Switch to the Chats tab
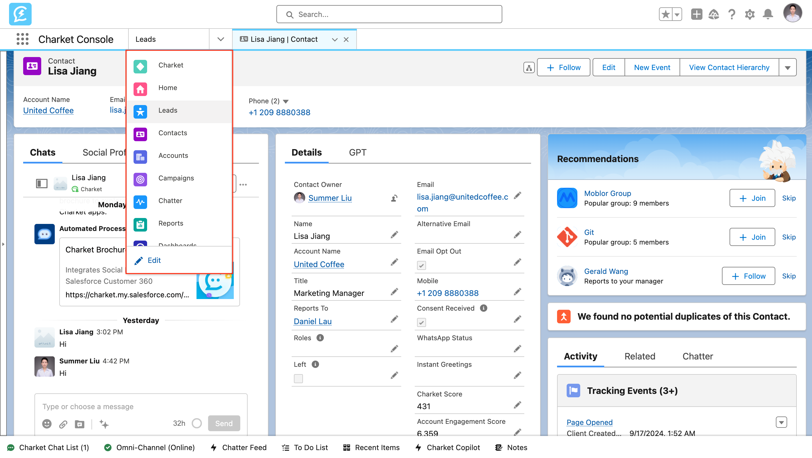 43,152
